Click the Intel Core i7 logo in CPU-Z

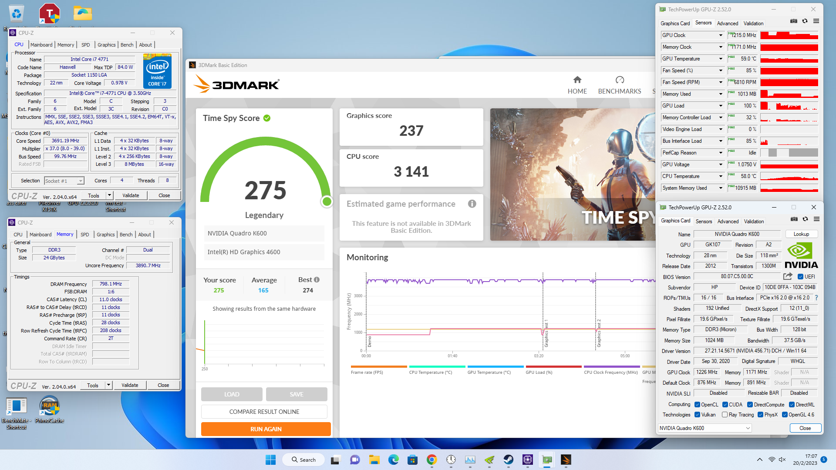(157, 71)
